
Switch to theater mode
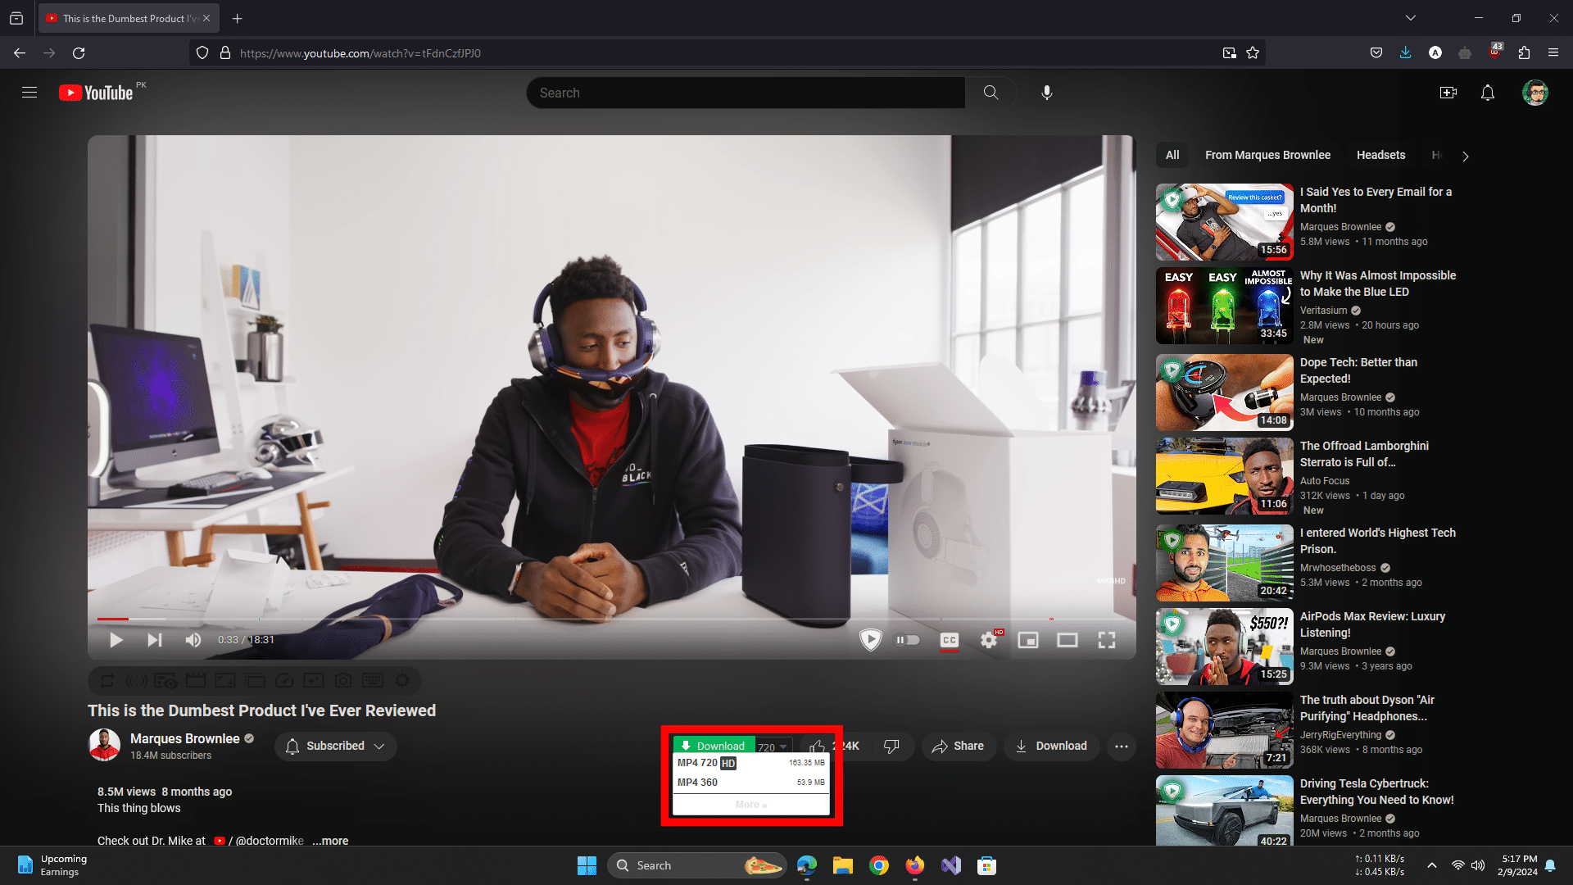1067,640
